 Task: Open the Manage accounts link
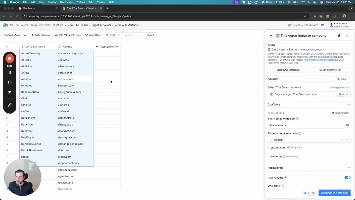(x=340, y=87)
